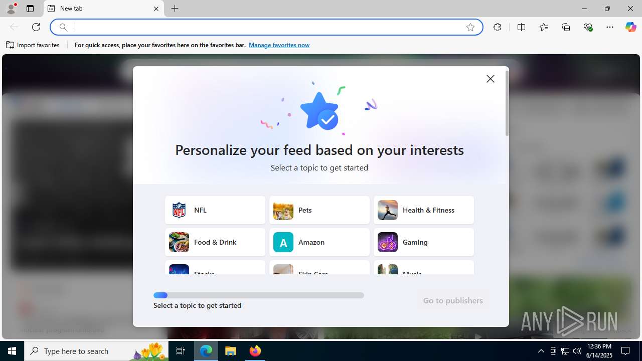642x361 pixels.
Task: Select the NFL topic
Action: tap(215, 210)
